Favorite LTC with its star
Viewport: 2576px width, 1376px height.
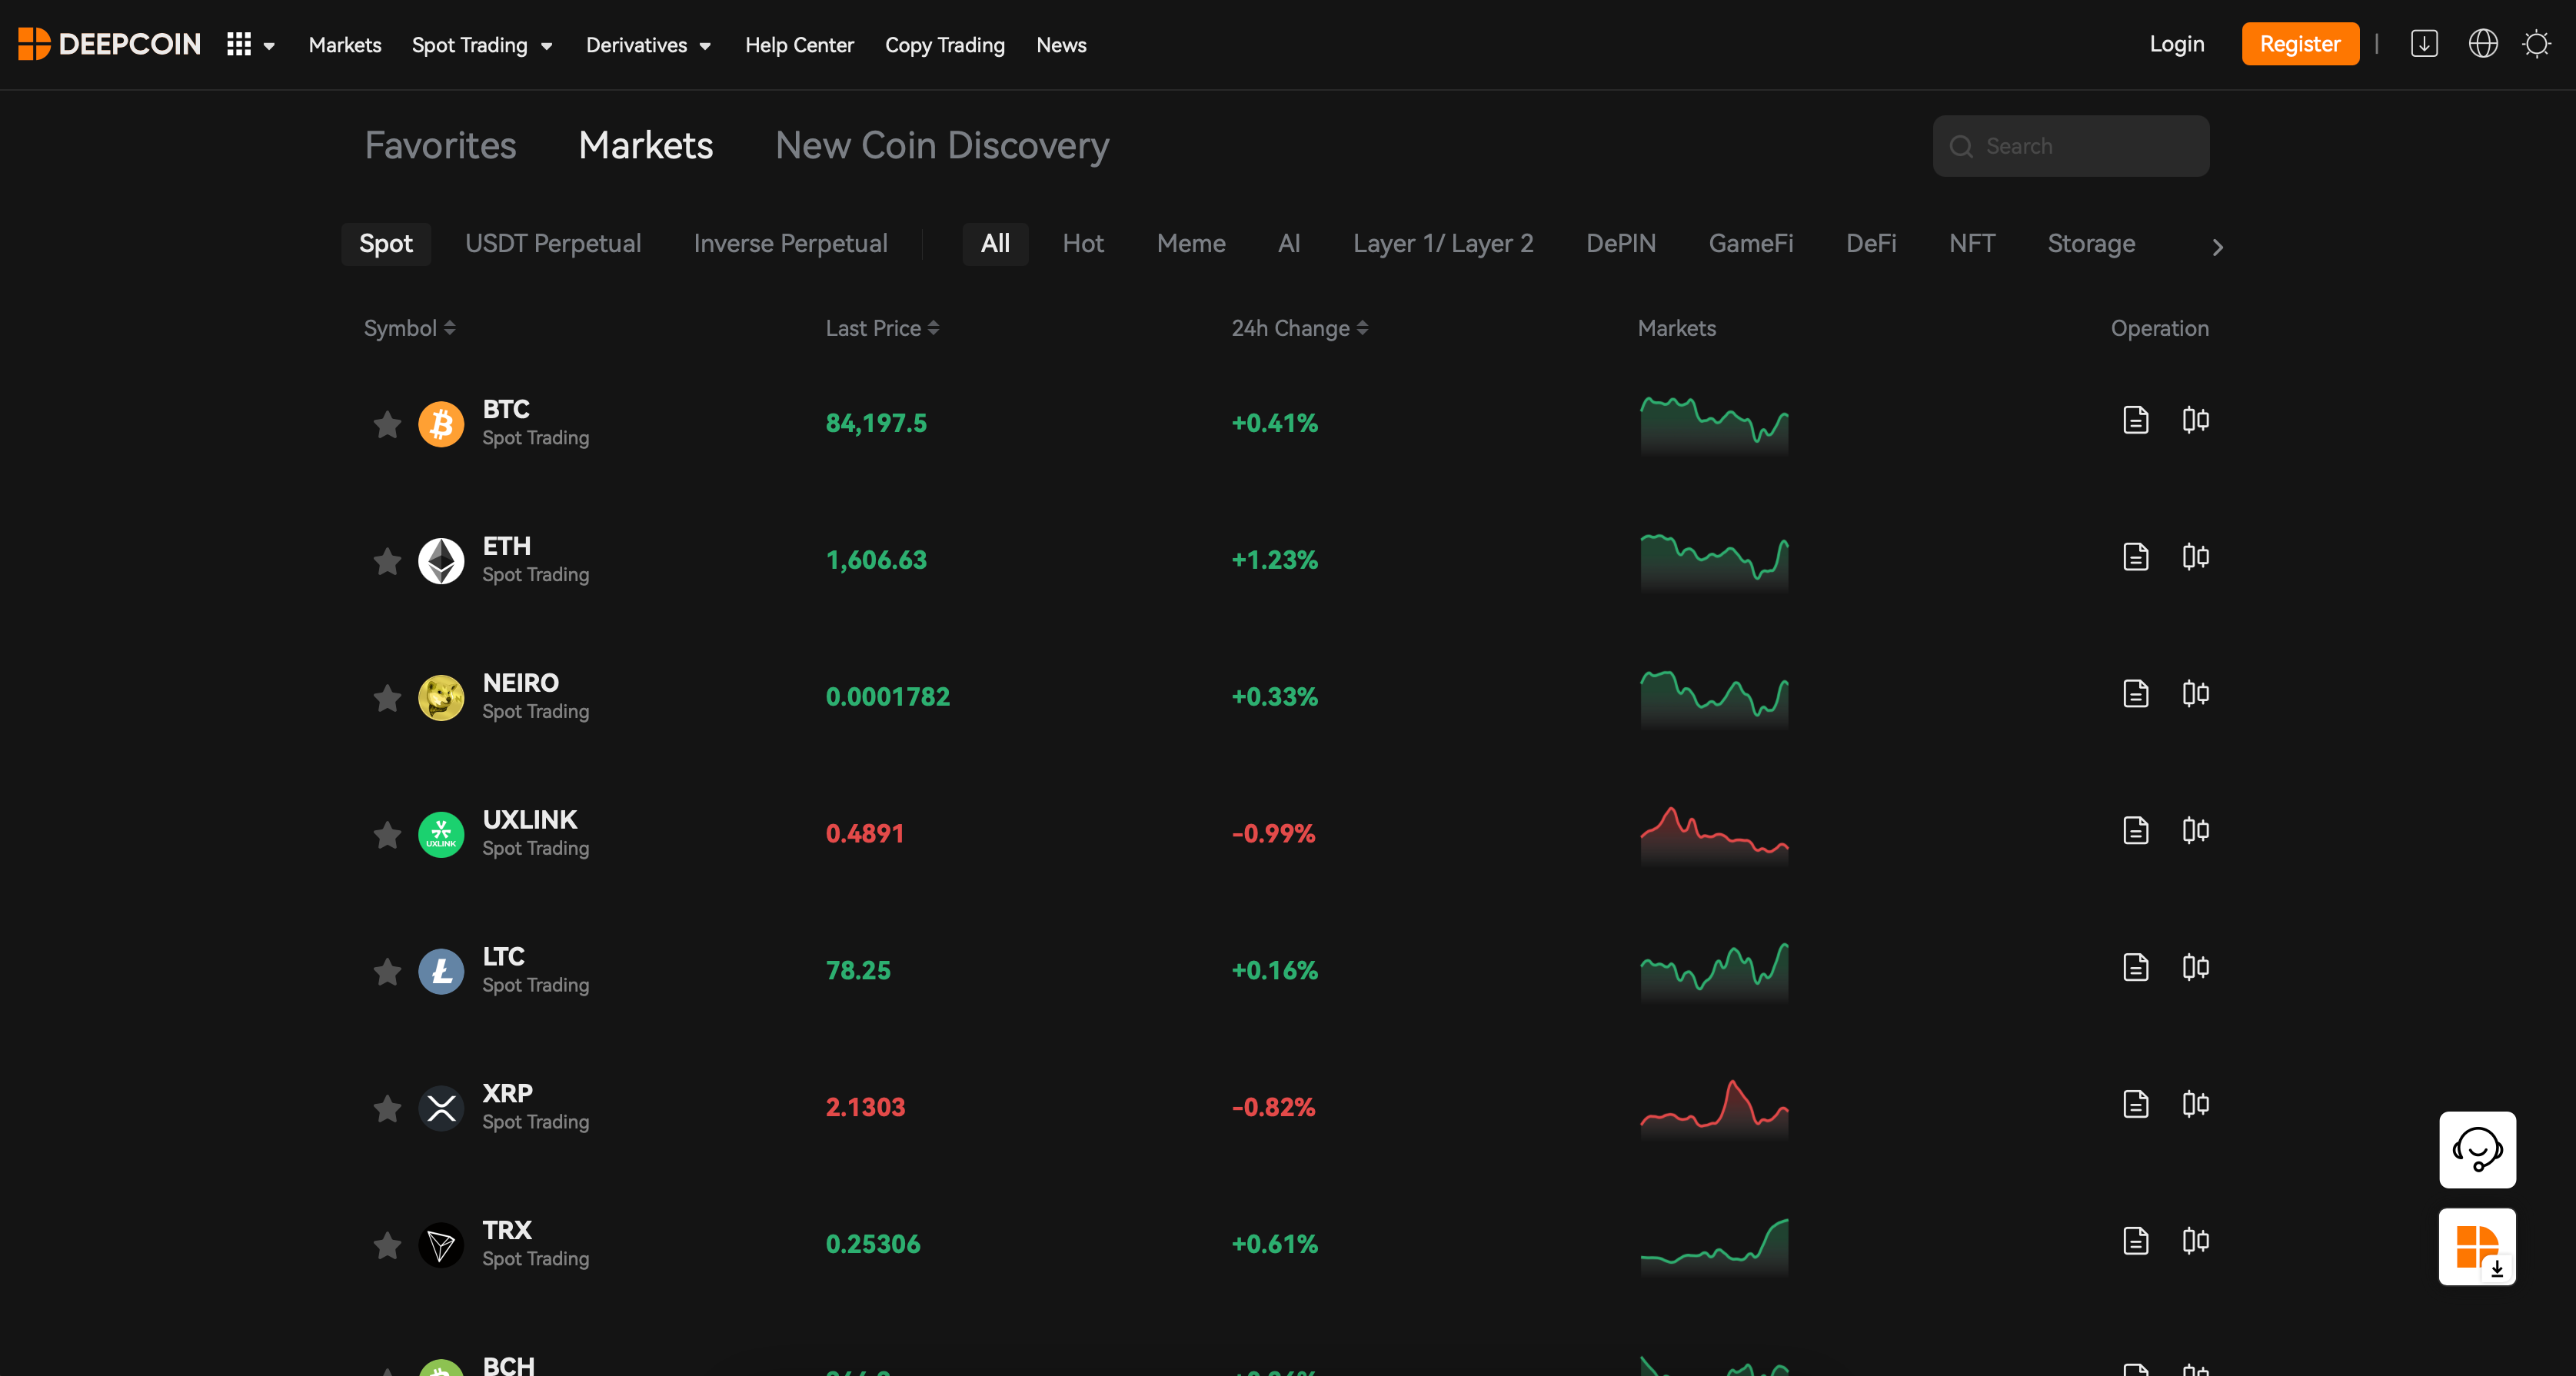click(387, 972)
